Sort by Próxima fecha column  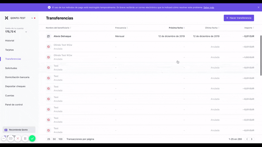point(177,28)
